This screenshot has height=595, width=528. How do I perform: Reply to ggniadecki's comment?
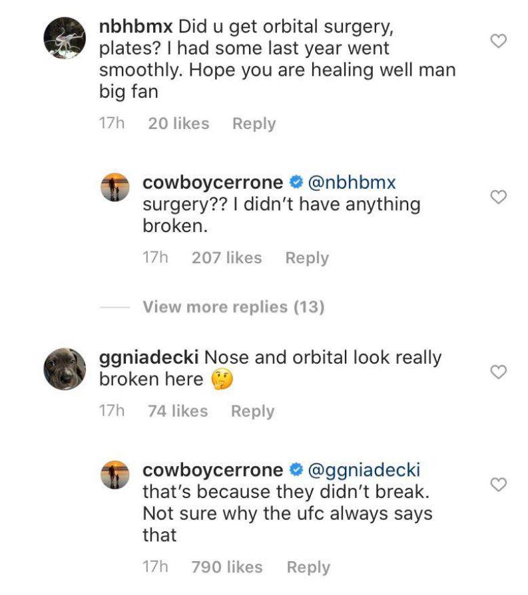pyautogui.click(x=252, y=411)
